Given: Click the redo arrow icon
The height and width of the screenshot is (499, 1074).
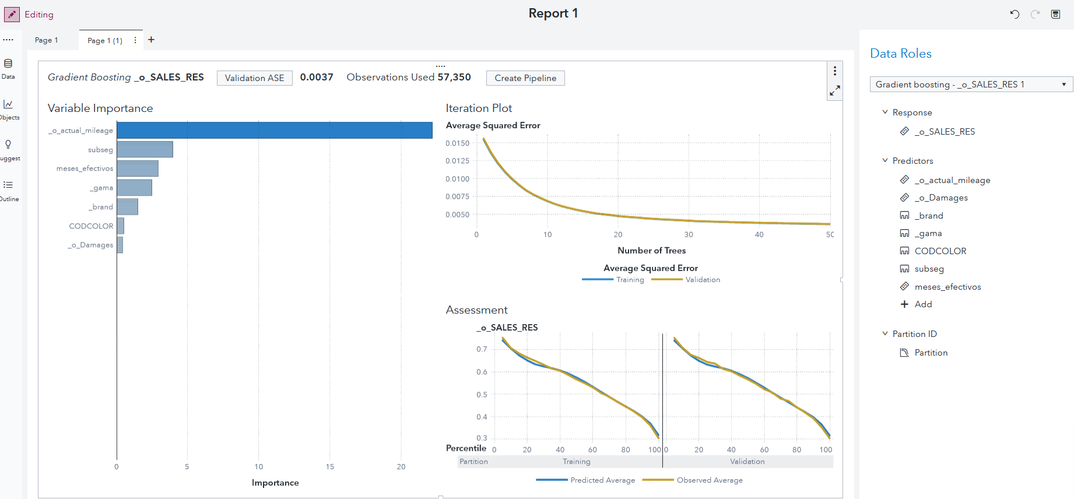Looking at the screenshot, I should [1035, 14].
